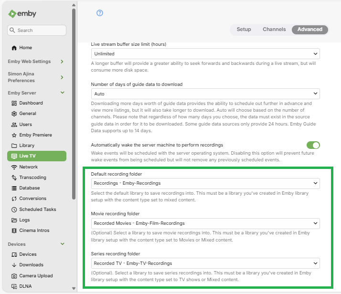Open Series recording folder dropdown

[205, 263]
